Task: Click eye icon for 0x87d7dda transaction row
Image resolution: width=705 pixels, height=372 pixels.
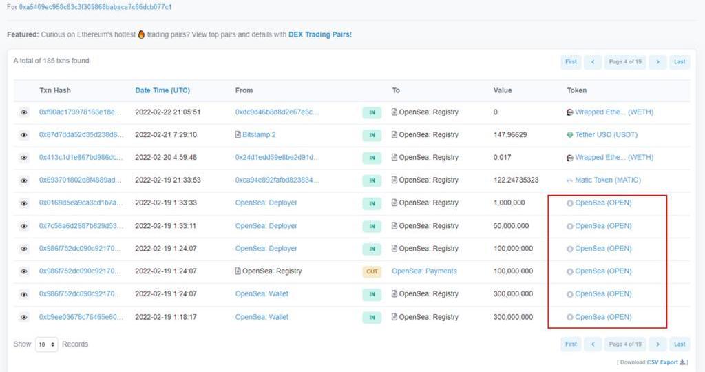Action: click(x=24, y=135)
